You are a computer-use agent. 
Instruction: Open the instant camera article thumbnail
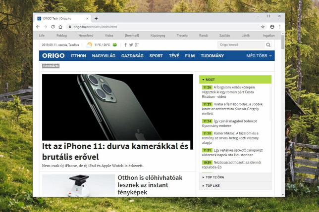coord(79,185)
